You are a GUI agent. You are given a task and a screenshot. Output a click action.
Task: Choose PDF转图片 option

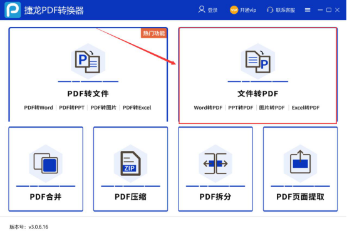click(103, 108)
